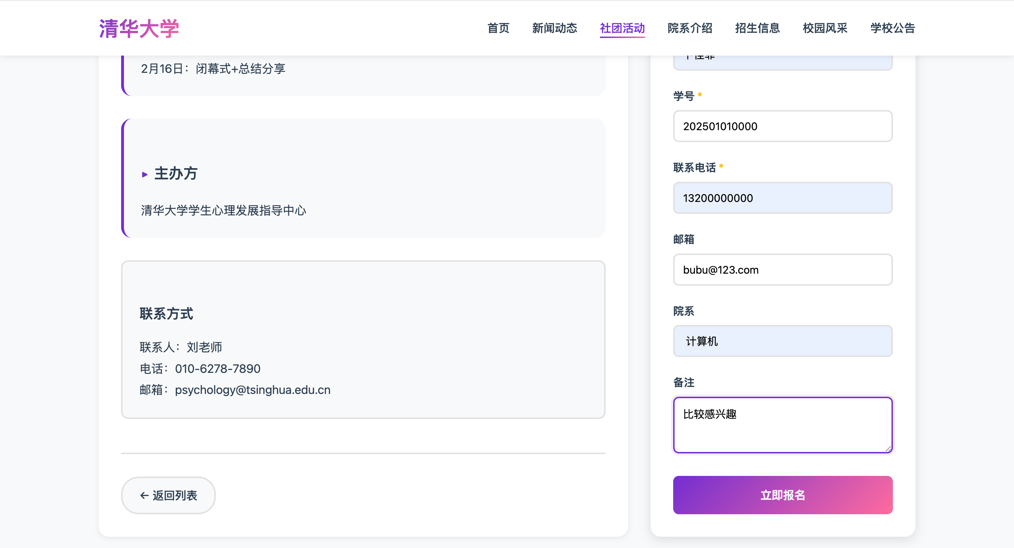Select the 邮箱 input with bubu@123.com
The width and height of the screenshot is (1014, 548).
782,270
